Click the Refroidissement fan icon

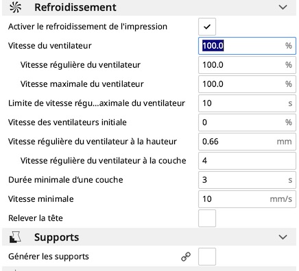(x=16, y=7)
